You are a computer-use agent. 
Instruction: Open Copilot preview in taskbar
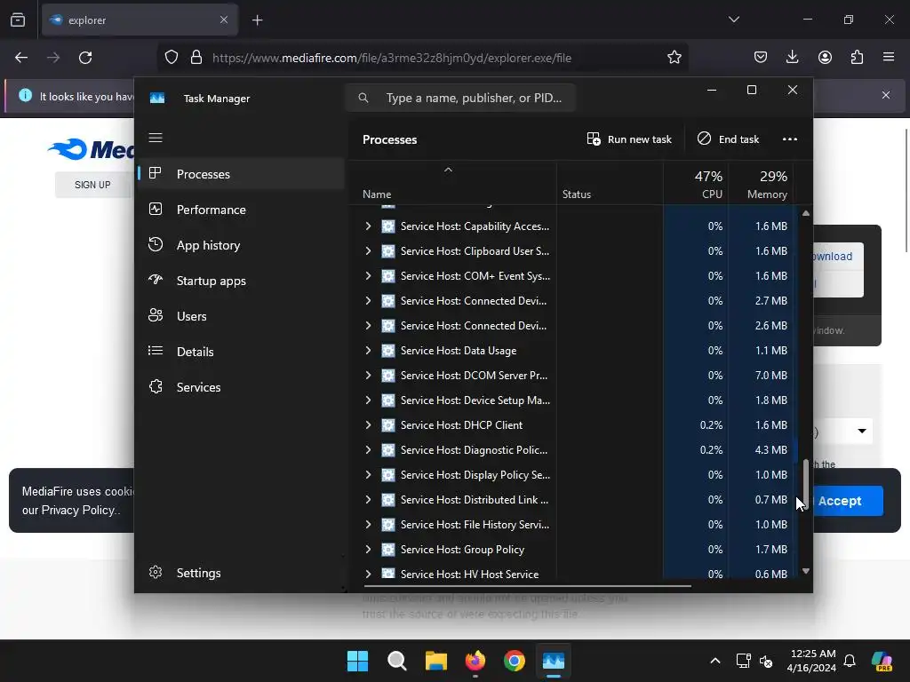882,661
